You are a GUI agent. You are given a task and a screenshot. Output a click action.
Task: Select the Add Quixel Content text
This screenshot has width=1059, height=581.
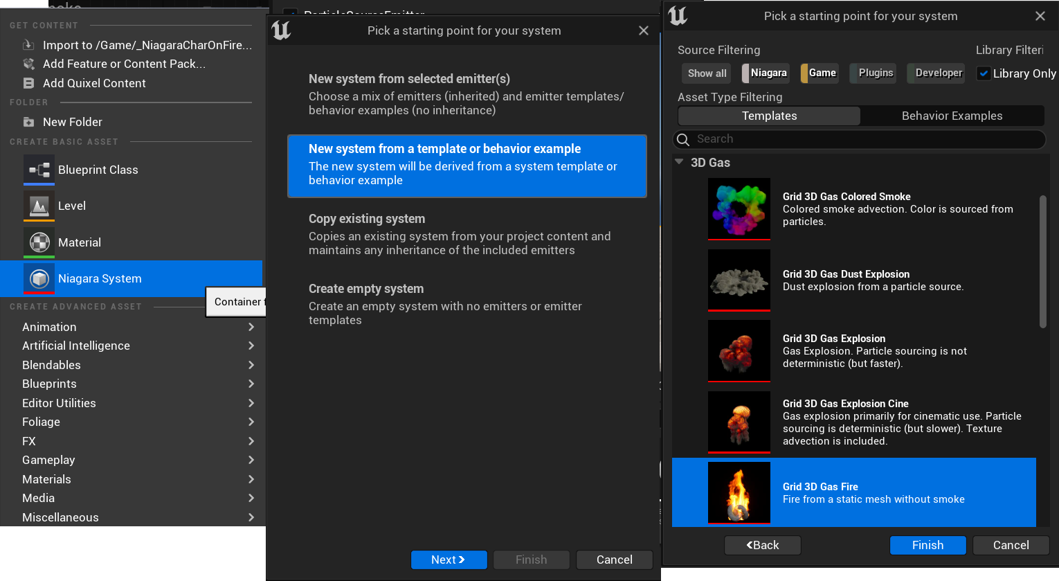[94, 83]
